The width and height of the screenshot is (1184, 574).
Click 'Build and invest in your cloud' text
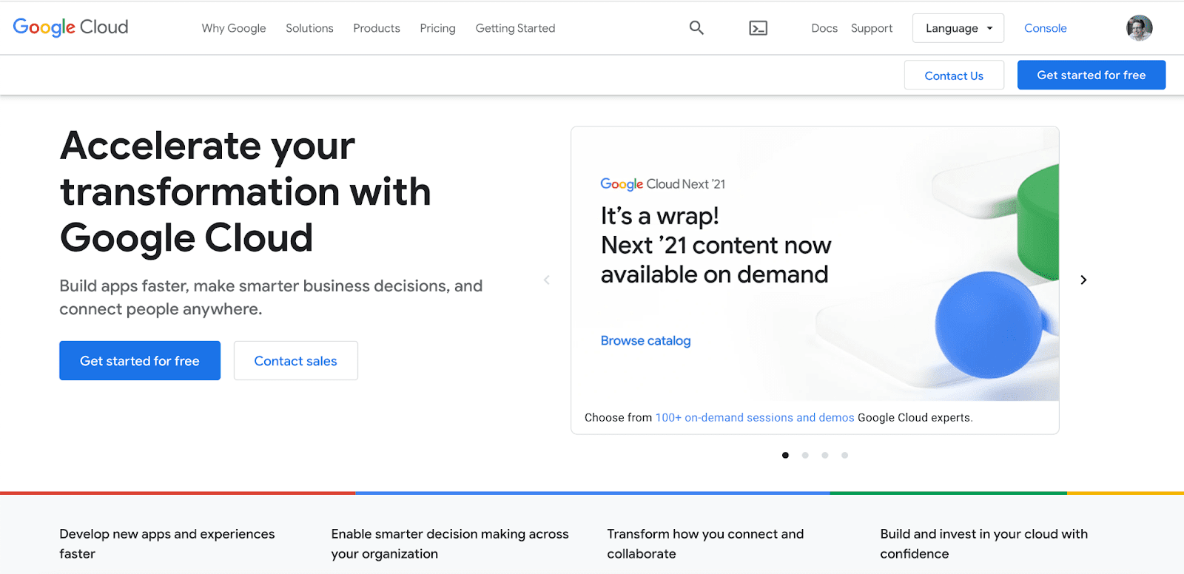[x=984, y=544]
